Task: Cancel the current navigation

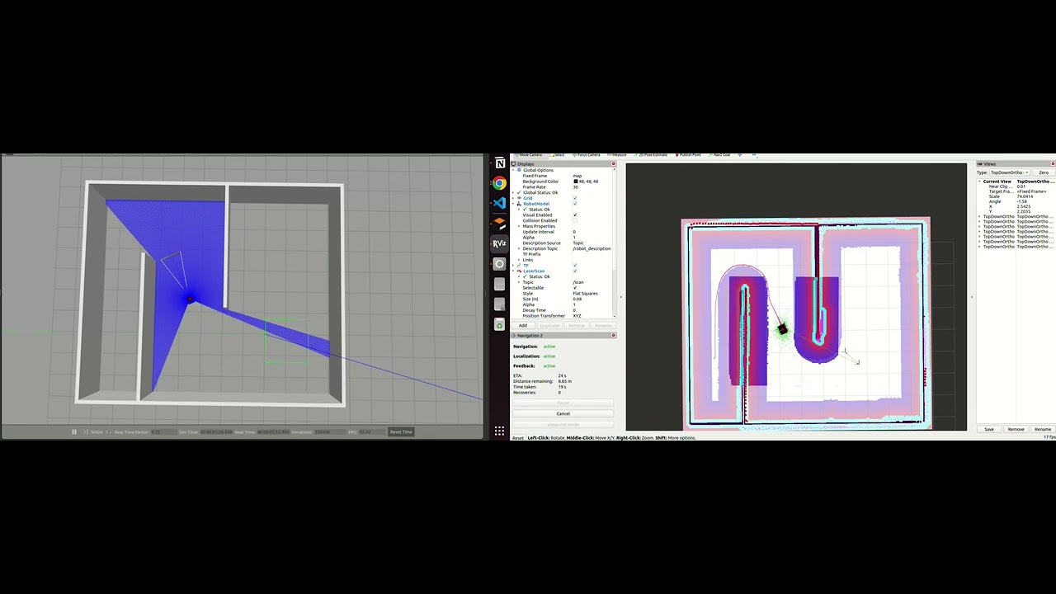Action: point(563,413)
